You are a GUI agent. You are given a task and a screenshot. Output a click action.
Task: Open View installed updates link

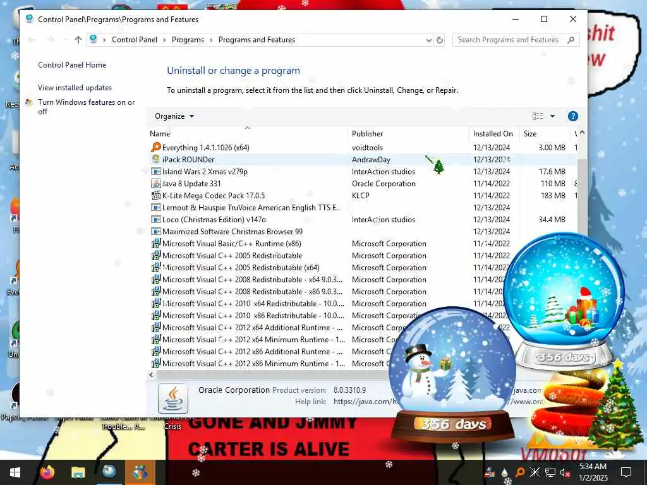[75, 87]
